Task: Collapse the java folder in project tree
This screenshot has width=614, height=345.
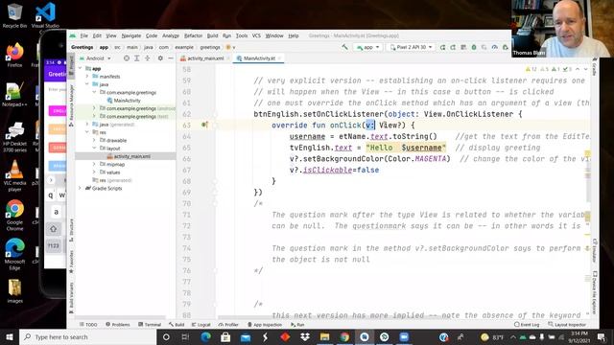Action: (87, 84)
